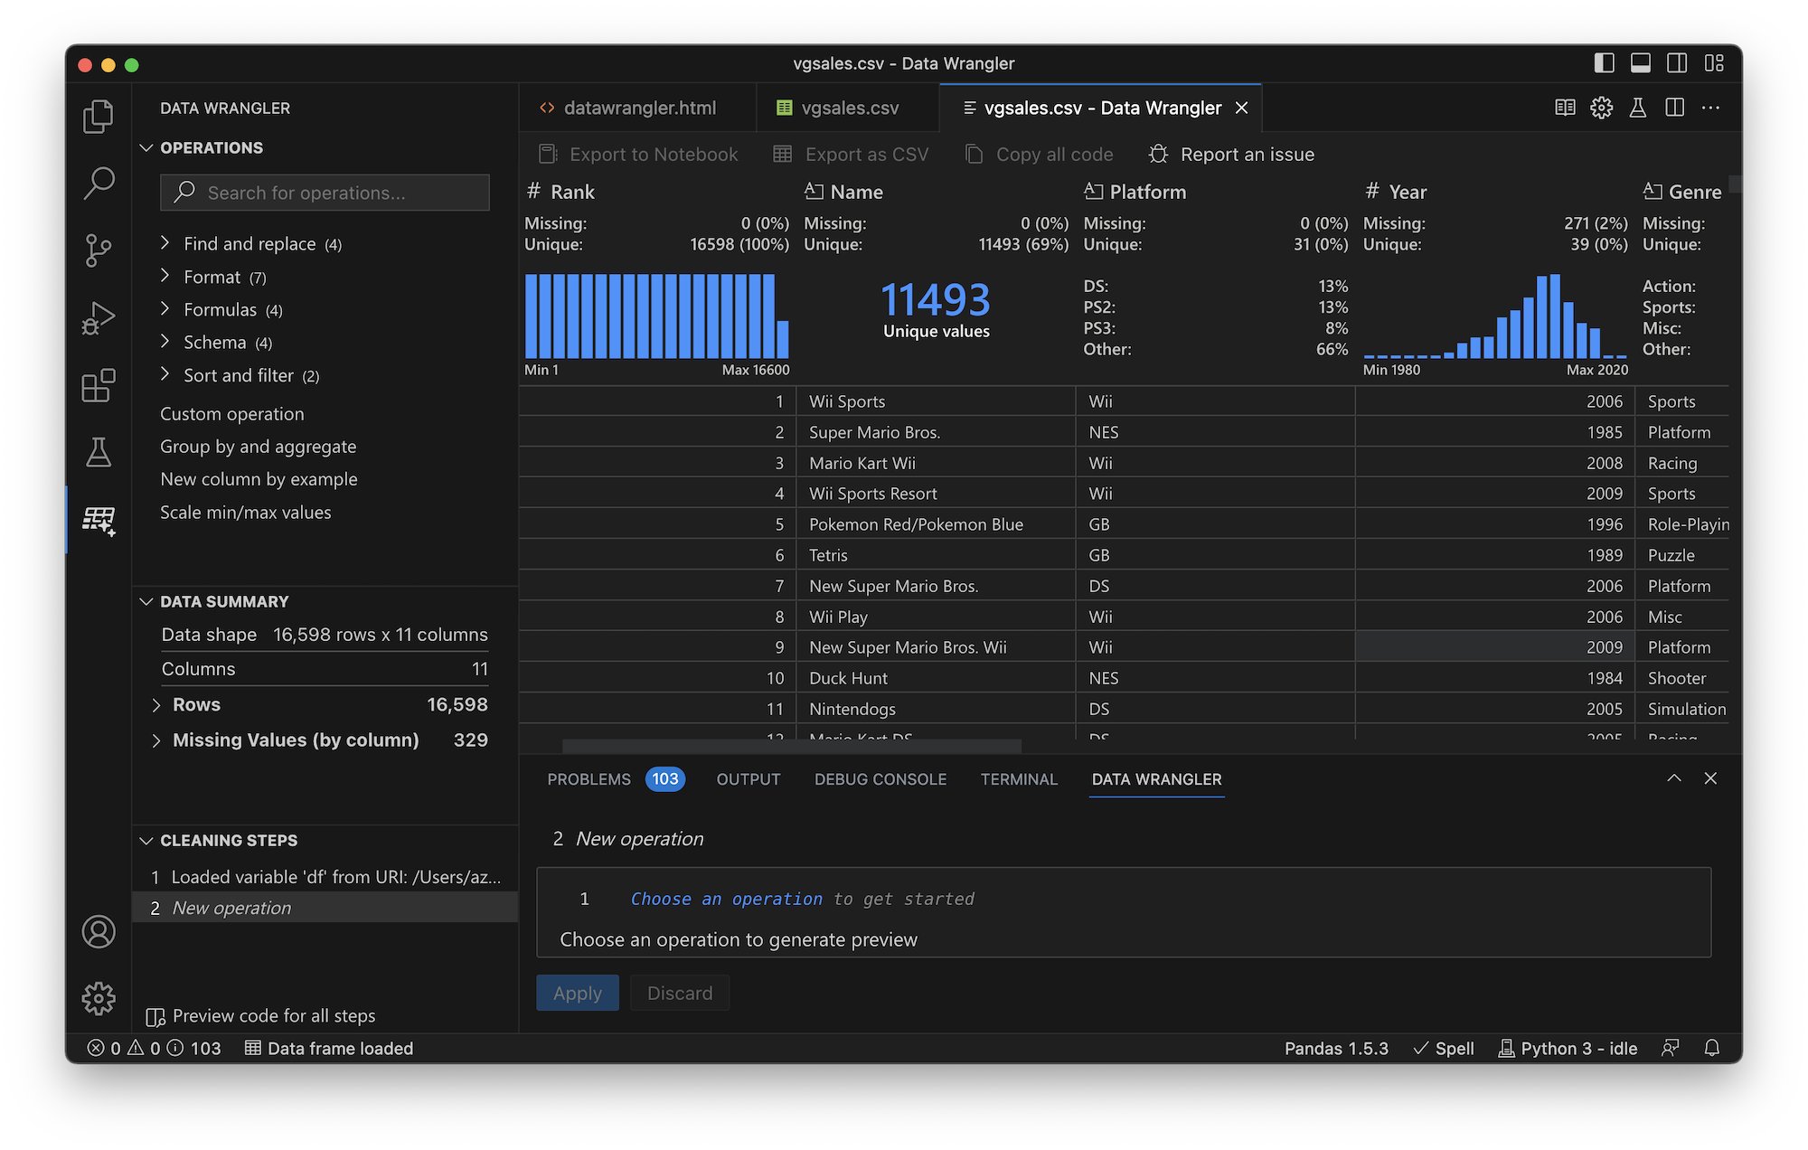Click the editor toolbar settings gear icon

pos(1601,108)
